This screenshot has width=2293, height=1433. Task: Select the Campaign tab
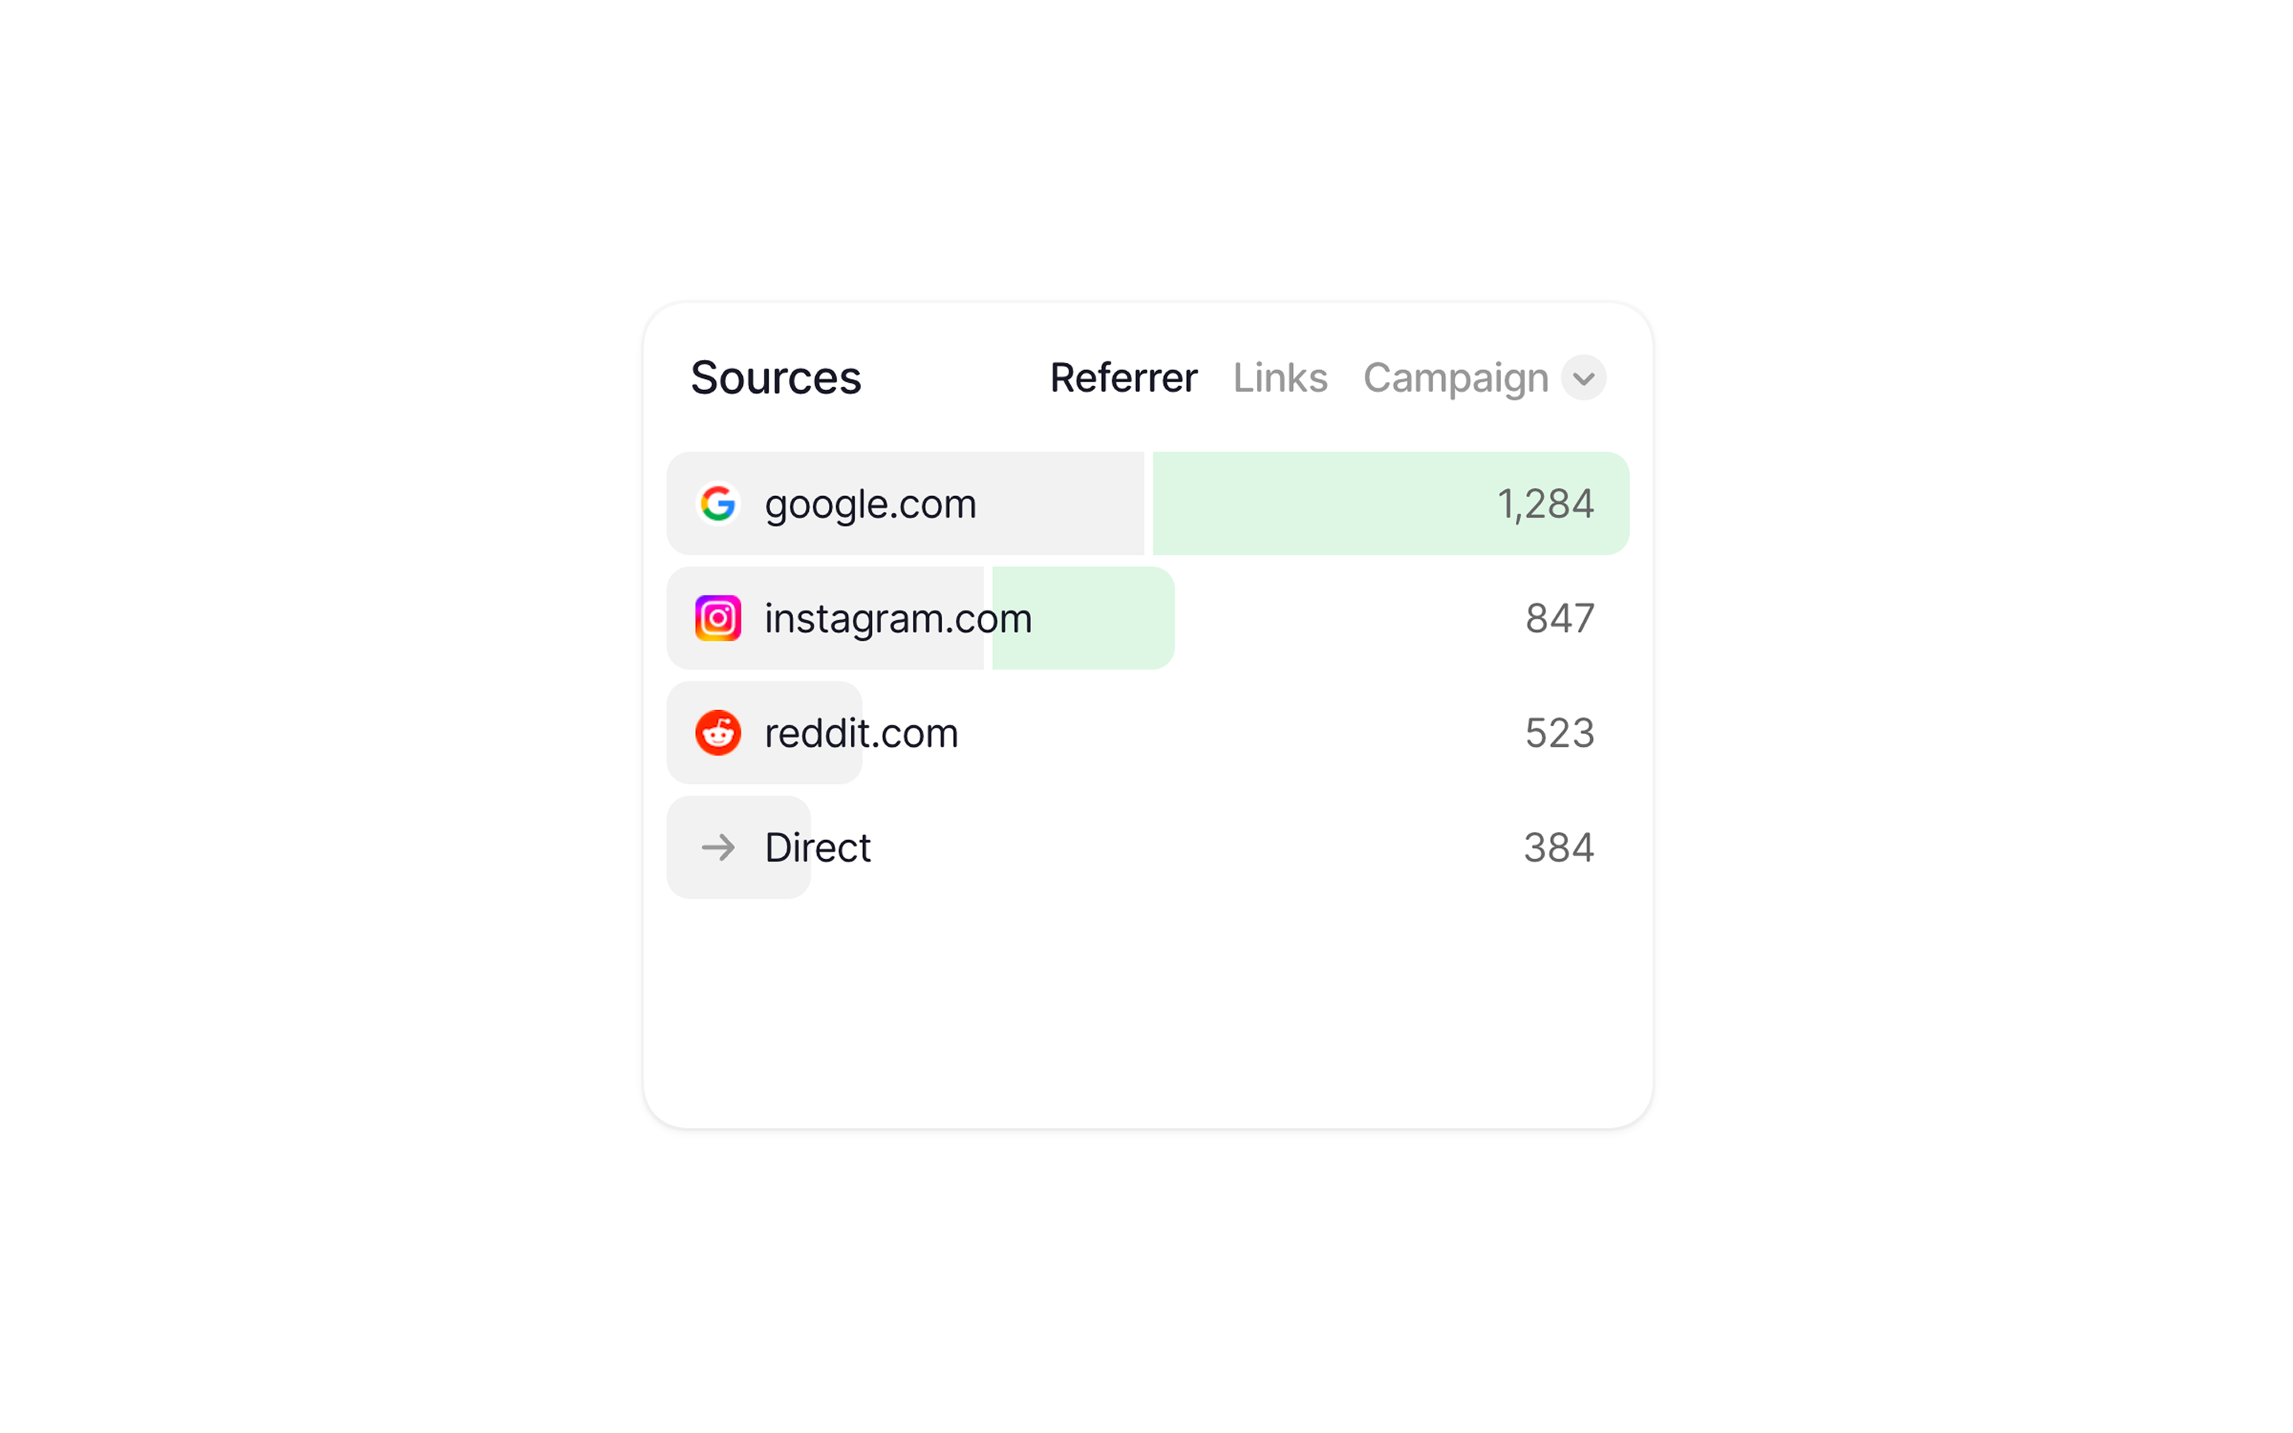[x=1455, y=378]
